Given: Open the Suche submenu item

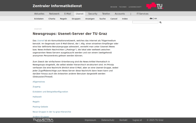Looking at the screenshot, I should coord(103,19).
